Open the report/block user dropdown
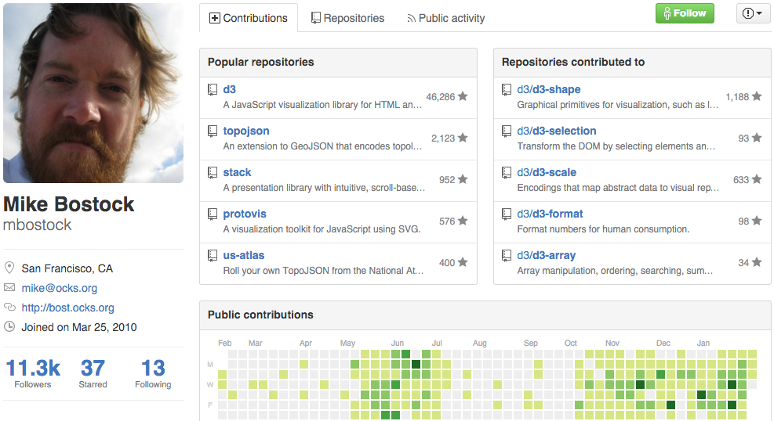The height and width of the screenshot is (421, 774). [752, 13]
